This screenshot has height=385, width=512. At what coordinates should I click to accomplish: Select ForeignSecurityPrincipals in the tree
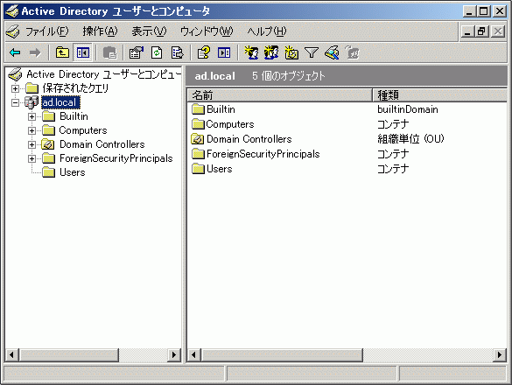pyautogui.click(x=116, y=158)
